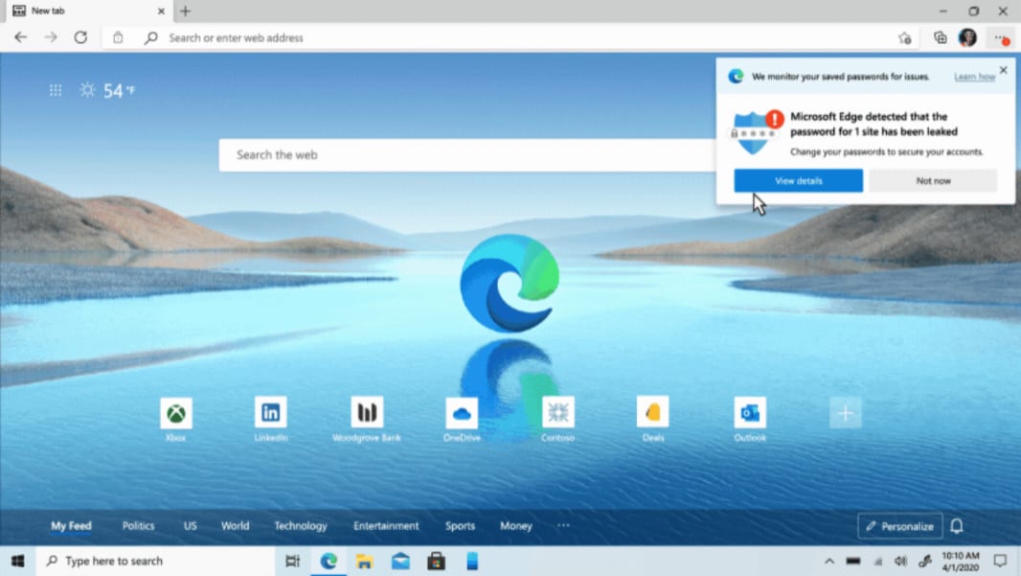Image resolution: width=1021 pixels, height=576 pixels.
Task: Go back with the browser back arrow
Action: pyautogui.click(x=21, y=37)
